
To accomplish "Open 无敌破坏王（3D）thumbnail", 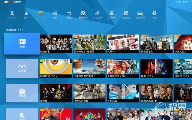I will click(x=123, y=68).
